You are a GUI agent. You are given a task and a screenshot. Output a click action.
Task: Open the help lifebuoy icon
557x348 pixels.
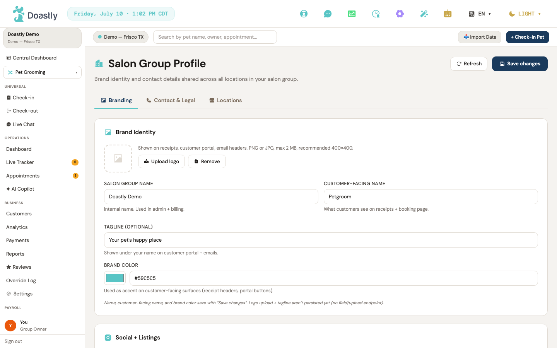pos(304,14)
